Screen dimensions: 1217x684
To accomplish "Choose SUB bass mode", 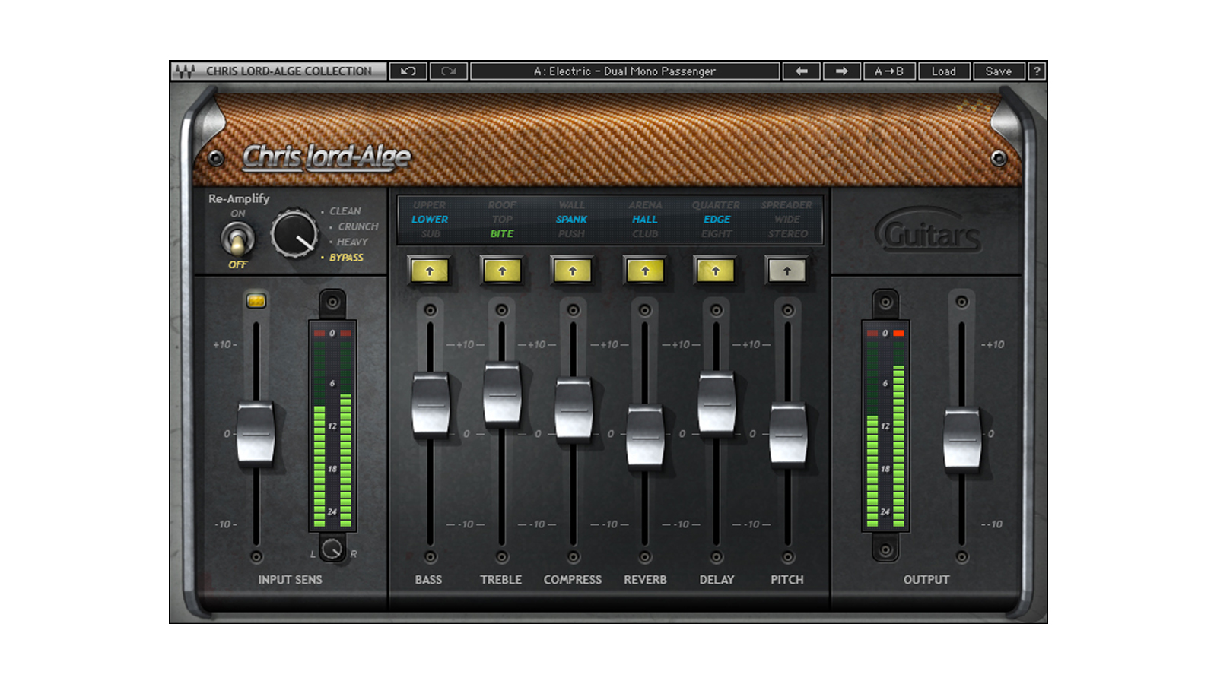I will pyautogui.click(x=431, y=234).
